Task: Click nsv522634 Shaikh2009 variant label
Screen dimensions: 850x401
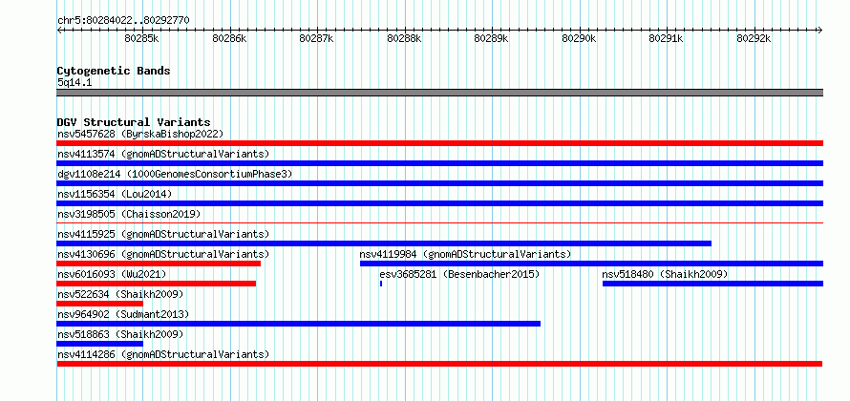Action: 120,294
